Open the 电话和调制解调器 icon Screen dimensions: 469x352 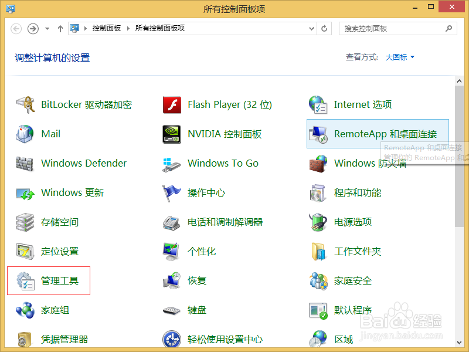171,223
